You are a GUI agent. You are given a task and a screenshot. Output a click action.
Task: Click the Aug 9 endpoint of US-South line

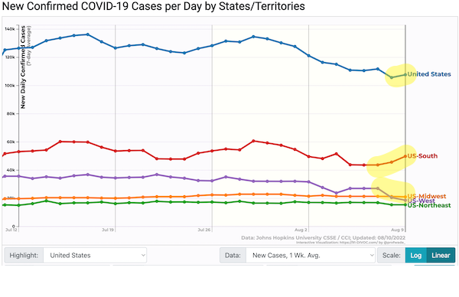[405, 156]
